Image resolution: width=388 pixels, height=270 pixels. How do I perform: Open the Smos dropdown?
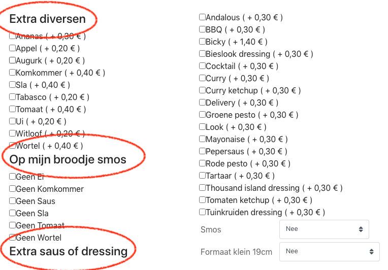(x=324, y=229)
